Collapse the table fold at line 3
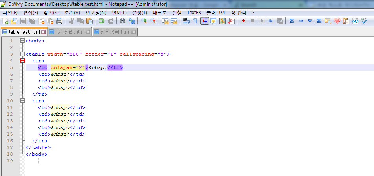 (x=22, y=54)
